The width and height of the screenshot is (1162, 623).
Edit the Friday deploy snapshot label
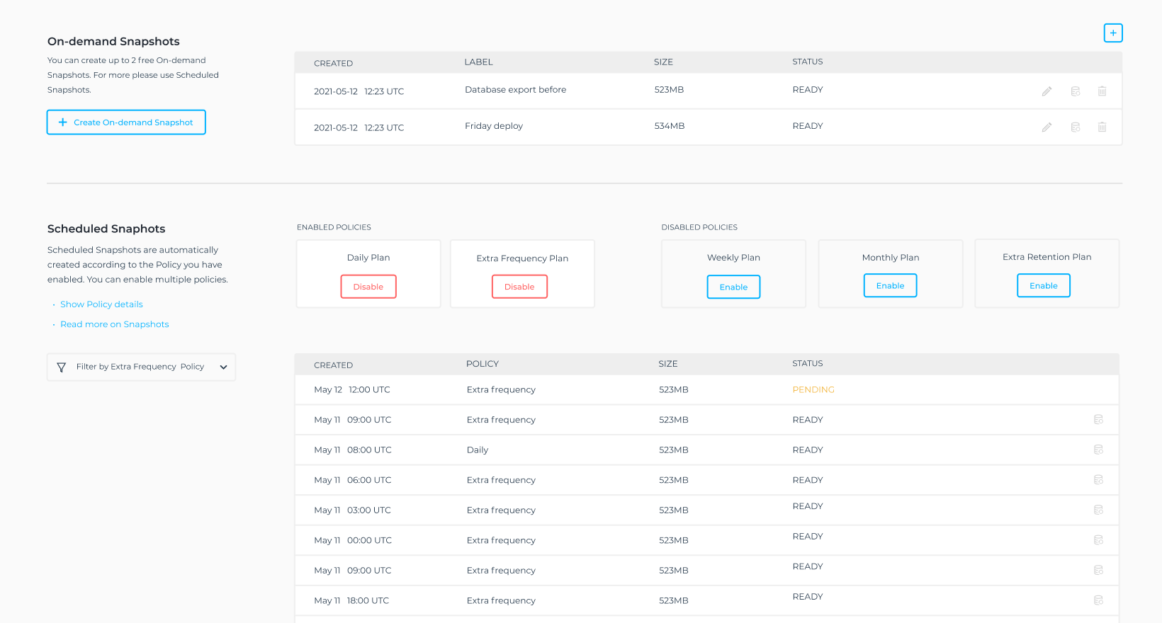tap(1047, 127)
